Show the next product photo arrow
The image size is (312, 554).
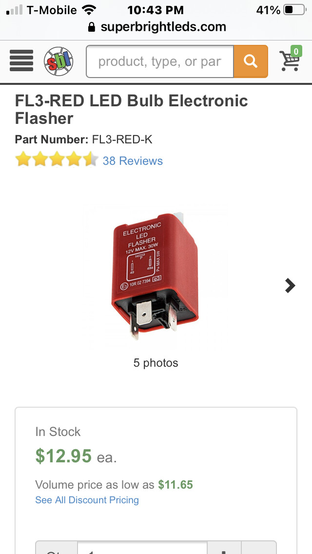pos(290,285)
